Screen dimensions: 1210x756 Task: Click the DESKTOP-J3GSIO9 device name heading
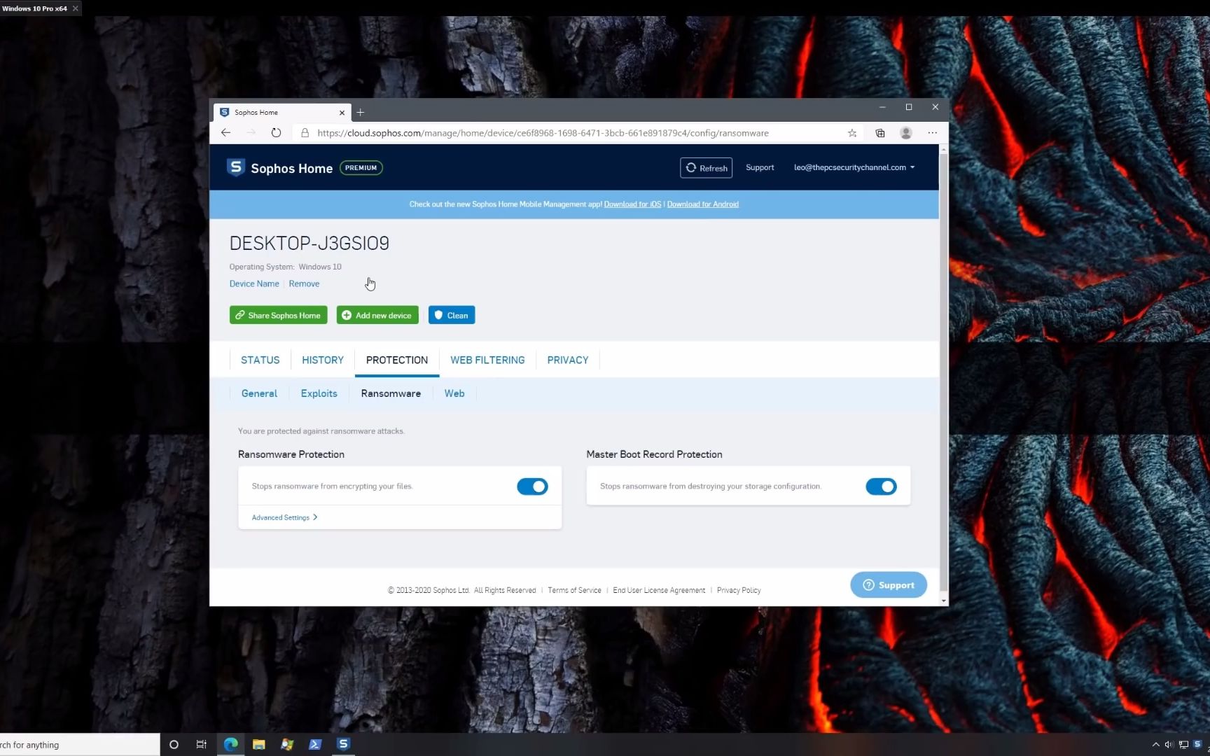(x=309, y=243)
